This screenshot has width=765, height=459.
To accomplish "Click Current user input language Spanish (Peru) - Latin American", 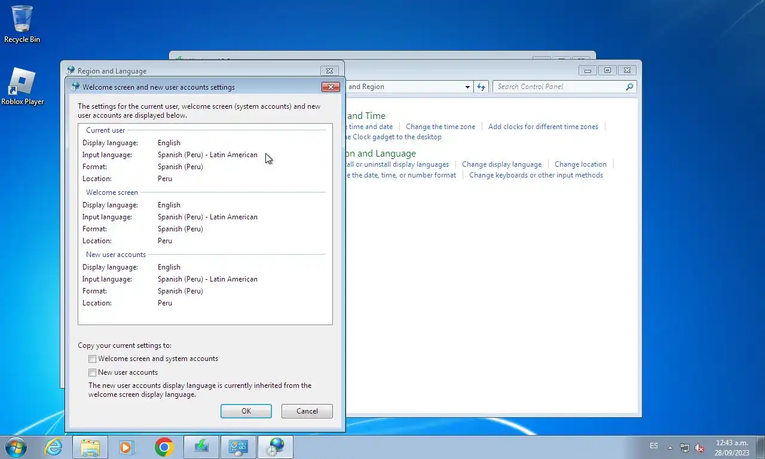I will pos(207,155).
